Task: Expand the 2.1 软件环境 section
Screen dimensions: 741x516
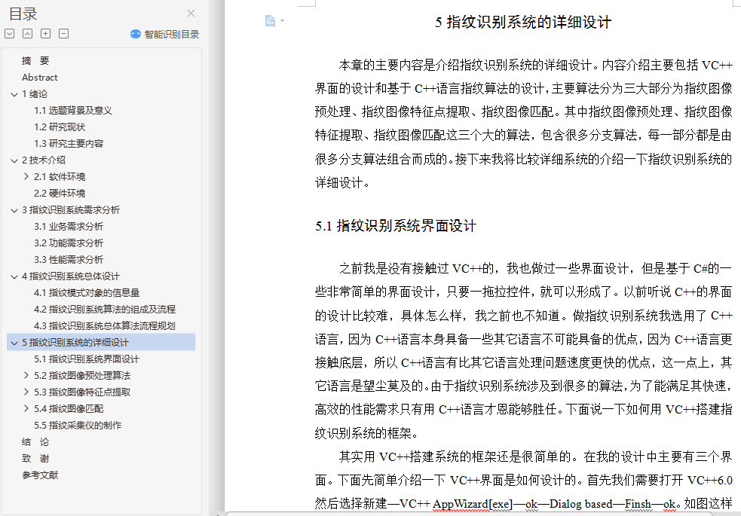Action: coord(26,176)
